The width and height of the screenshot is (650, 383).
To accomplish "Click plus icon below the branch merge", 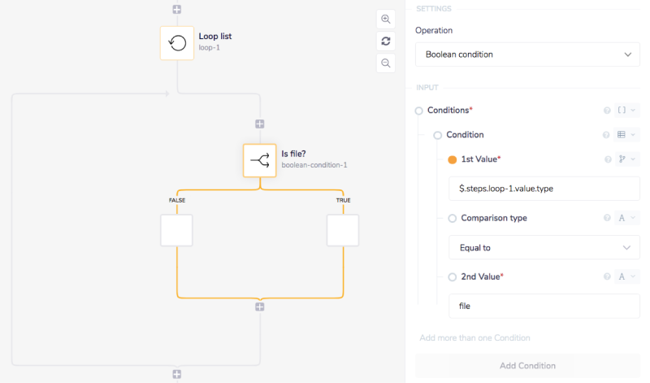I will tap(260, 307).
